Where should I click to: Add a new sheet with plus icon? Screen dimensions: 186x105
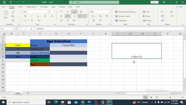[28, 93]
